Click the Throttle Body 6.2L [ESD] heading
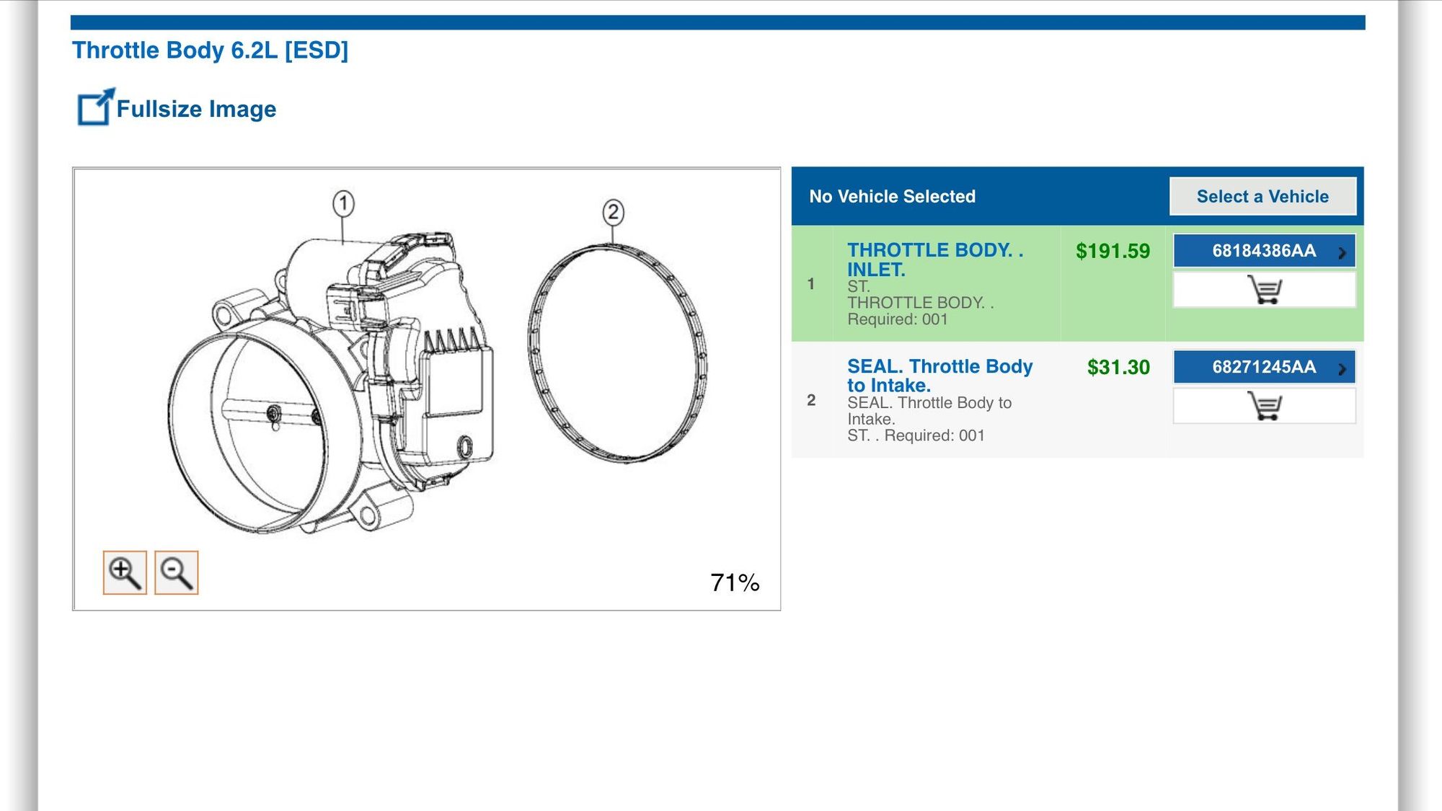 [210, 50]
